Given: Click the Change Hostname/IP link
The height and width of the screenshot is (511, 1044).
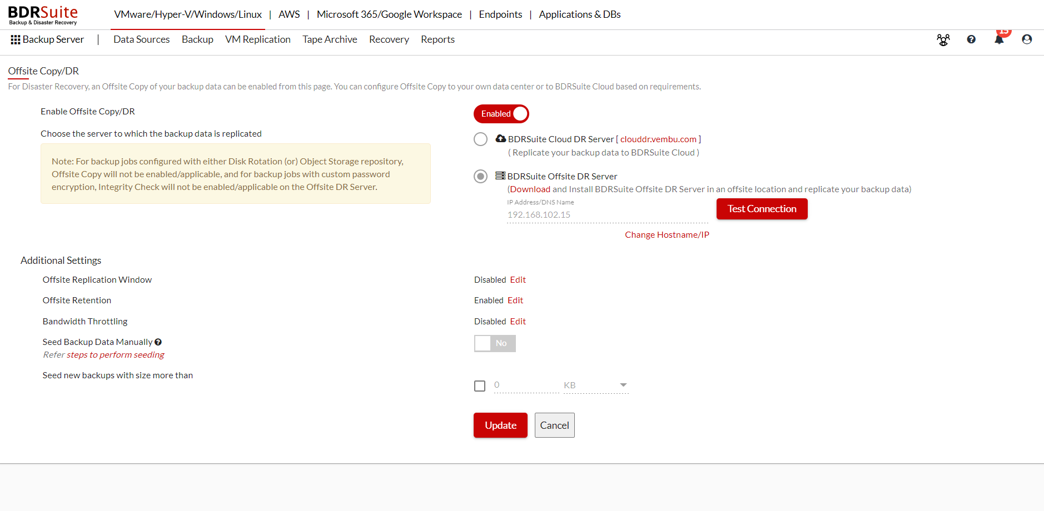Looking at the screenshot, I should click(x=667, y=235).
